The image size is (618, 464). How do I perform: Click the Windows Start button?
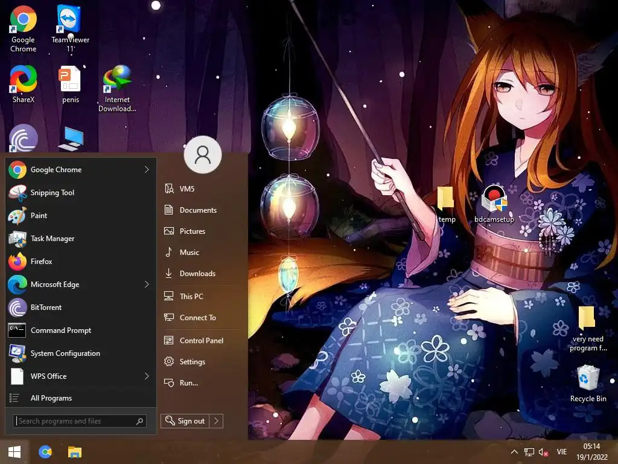tap(14, 452)
